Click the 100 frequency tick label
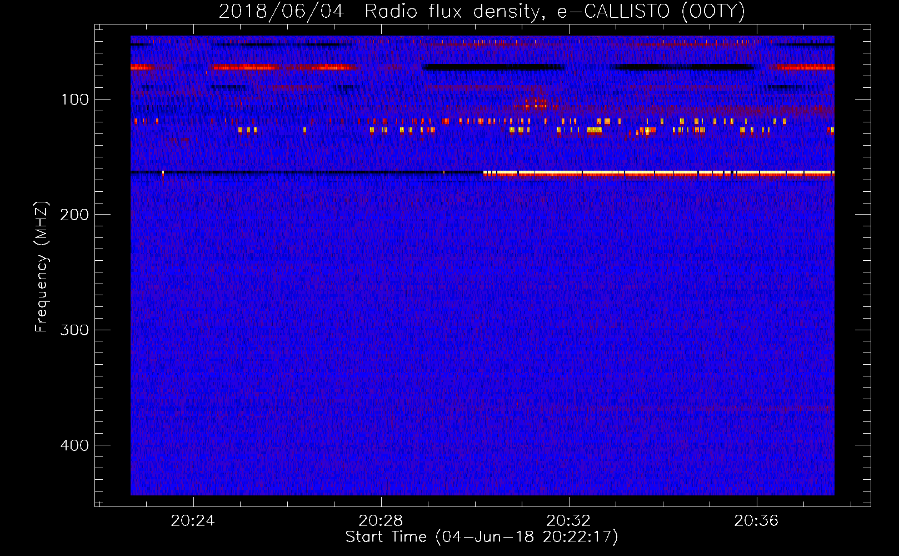Image resolution: width=899 pixels, height=556 pixels. tap(75, 100)
